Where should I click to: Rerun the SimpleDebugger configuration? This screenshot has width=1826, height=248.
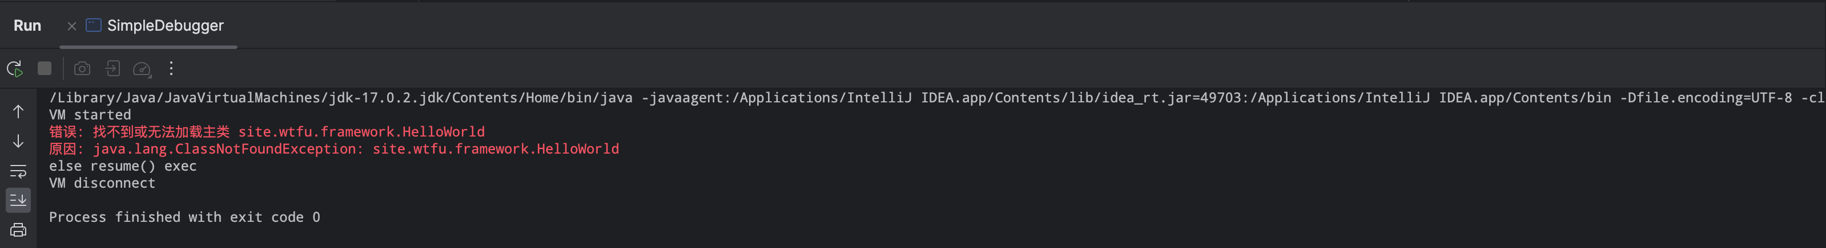pos(14,68)
